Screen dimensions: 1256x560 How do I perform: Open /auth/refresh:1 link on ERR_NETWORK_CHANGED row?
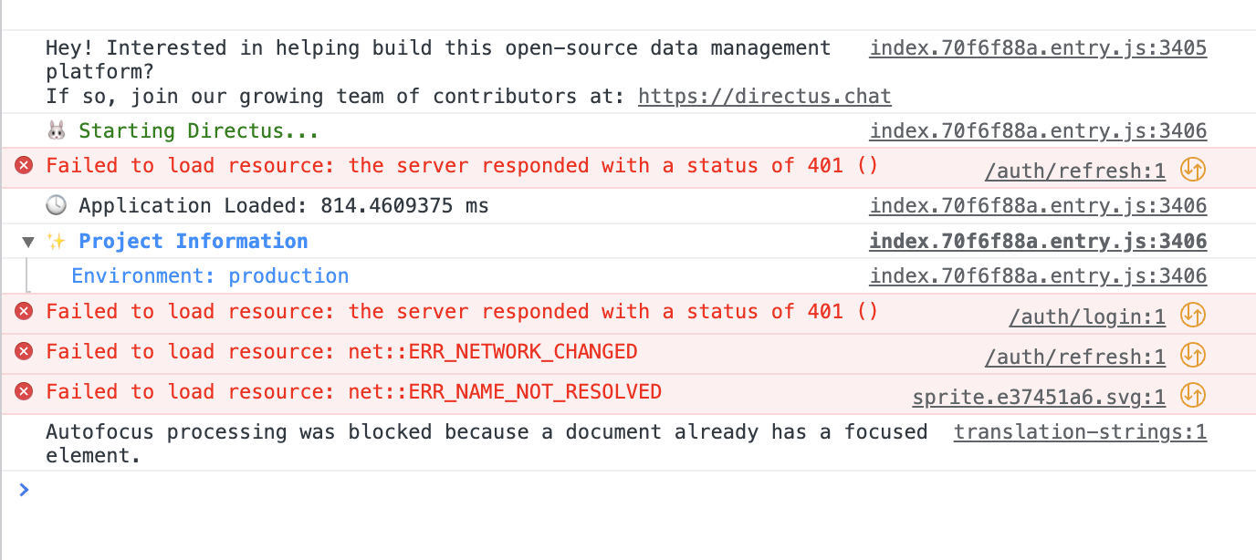click(1074, 357)
